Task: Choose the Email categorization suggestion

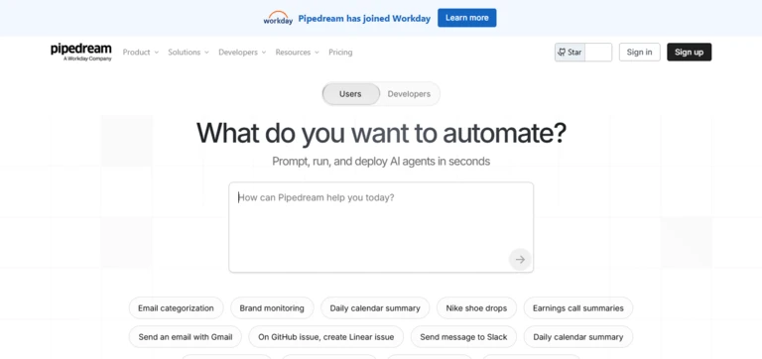Action: click(176, 308)
